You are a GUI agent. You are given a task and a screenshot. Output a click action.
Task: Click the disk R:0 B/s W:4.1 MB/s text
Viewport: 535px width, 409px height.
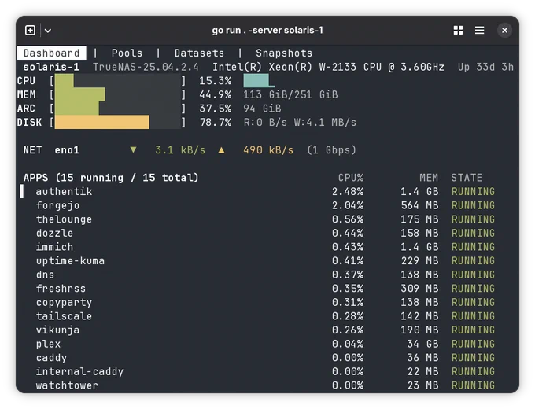tap(300, 122)
